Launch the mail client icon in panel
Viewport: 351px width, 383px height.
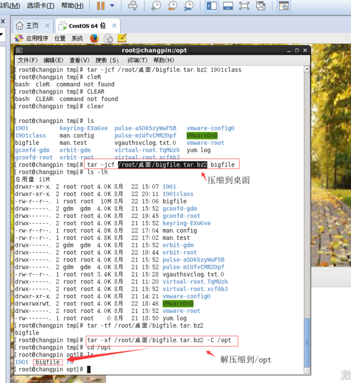[x=108, y=38]
